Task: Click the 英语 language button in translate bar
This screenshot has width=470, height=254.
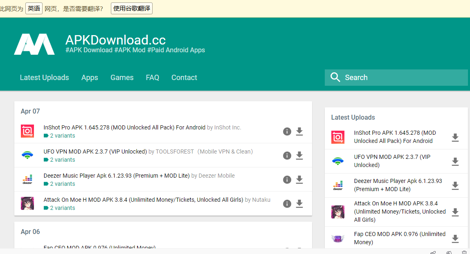Action: click(x=34, y=9)
